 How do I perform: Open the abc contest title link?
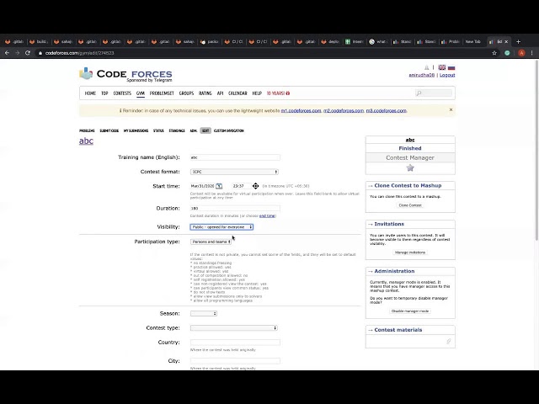[86, 141]
